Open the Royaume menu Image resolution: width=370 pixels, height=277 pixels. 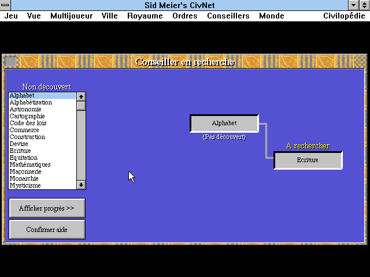145,16
